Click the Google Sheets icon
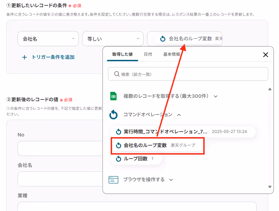This screenshot has width=279, height=211. (113, 96)
